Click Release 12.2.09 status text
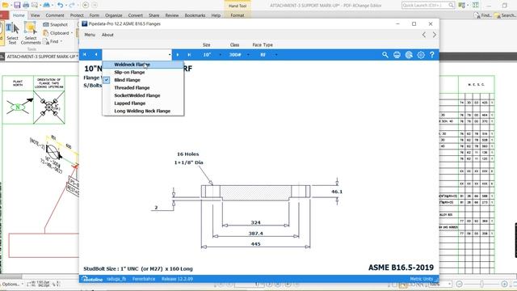The height and width of the screenshot is (291, 517). click(x=177, y=279)
